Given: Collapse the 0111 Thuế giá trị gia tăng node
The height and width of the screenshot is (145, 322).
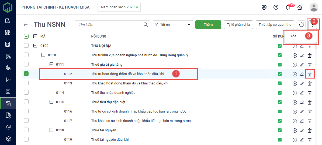Looking at the screenshot, I should point(51,65).
